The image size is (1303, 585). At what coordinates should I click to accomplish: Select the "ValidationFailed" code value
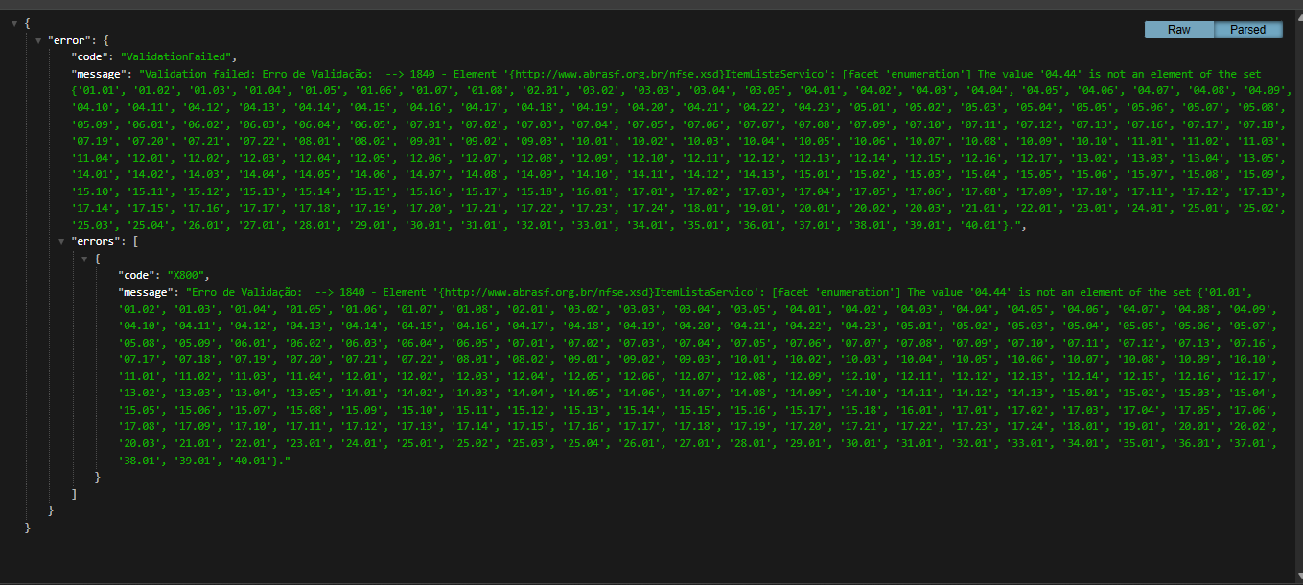(x=175, y=56)
